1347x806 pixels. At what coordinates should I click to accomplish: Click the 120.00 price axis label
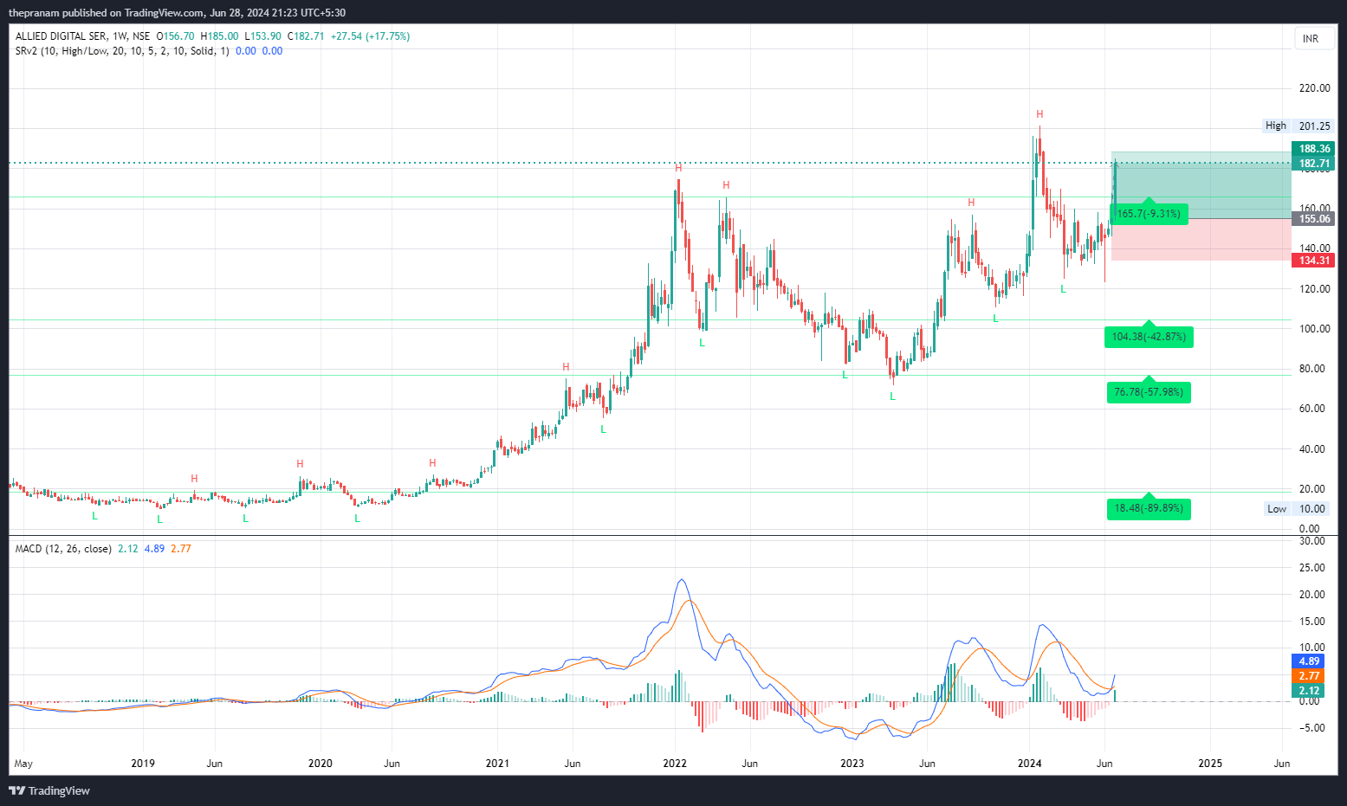click(x=1314, y=289)
